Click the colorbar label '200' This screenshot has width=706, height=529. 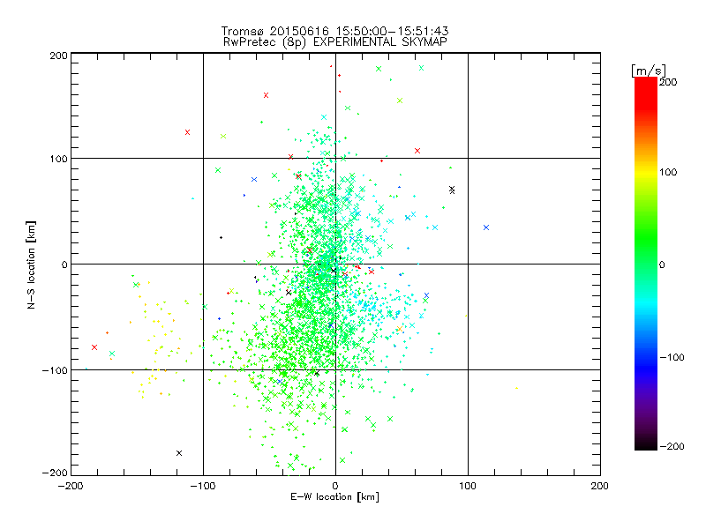click(668, 82)
